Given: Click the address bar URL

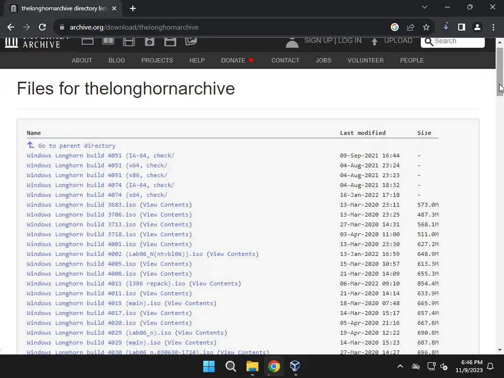Looking at the screenshot, I should click(134, 28).
